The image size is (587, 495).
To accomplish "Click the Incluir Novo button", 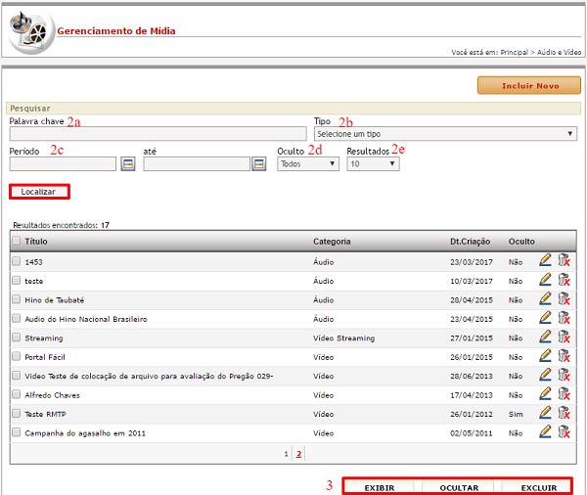I will pyautogui.click(x=529, y=86).
